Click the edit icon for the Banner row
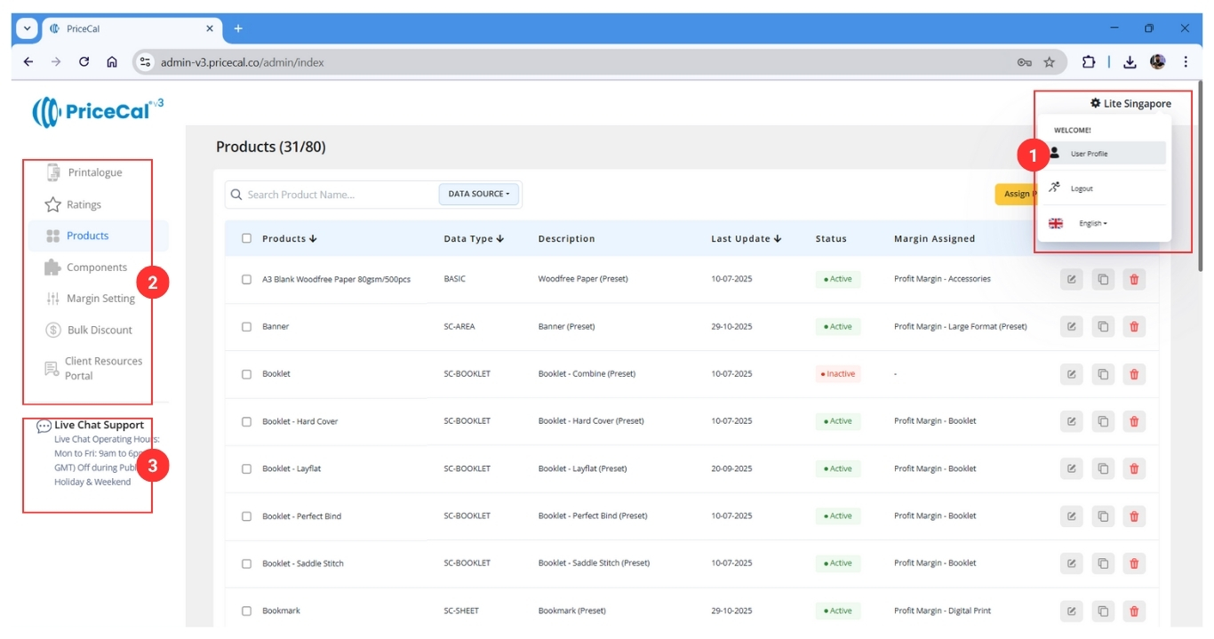The height and width of the screenshot is (639, 1214). [1071, 326]
